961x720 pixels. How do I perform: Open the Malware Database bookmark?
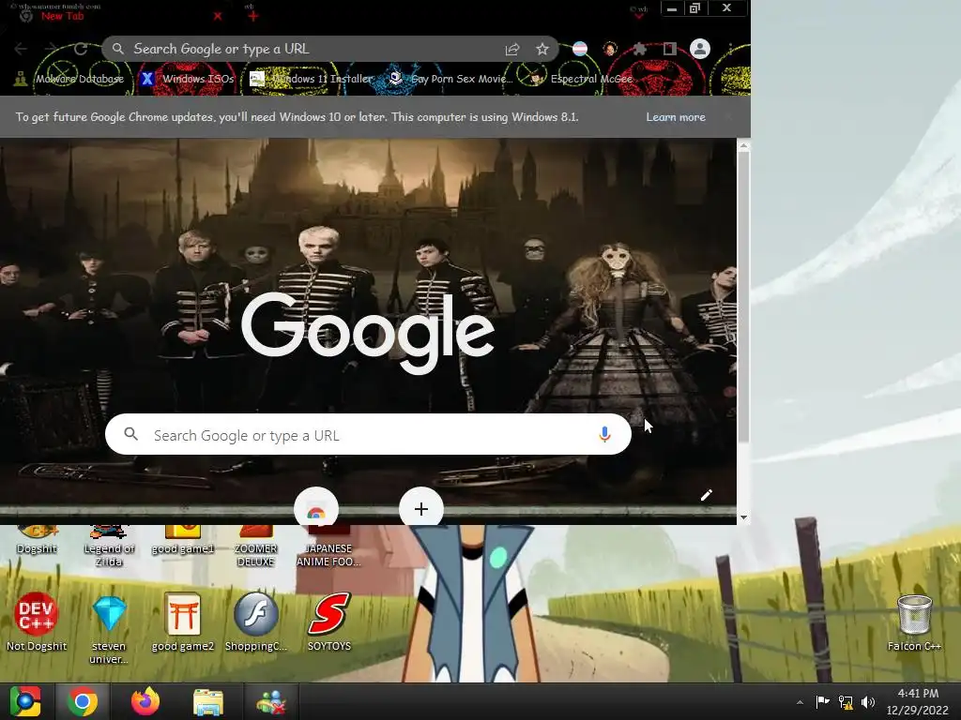[69, 79]
